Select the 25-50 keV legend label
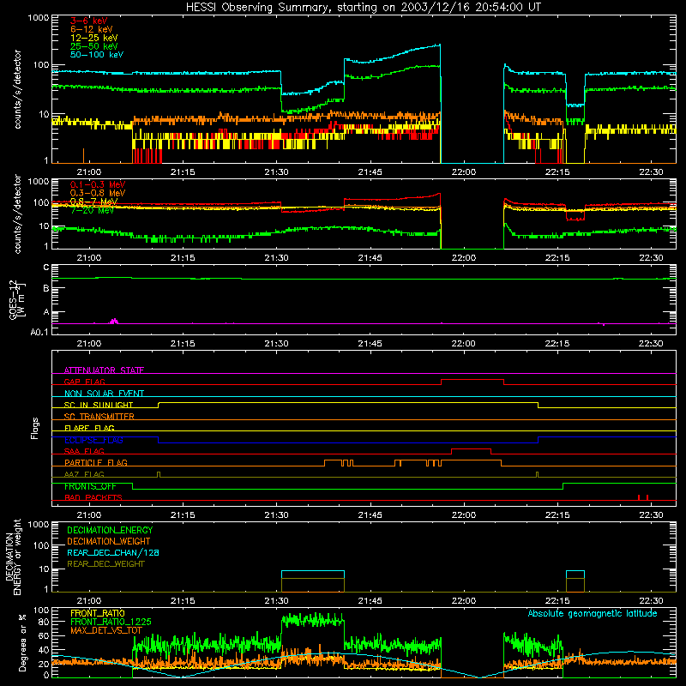 point(94,46)
